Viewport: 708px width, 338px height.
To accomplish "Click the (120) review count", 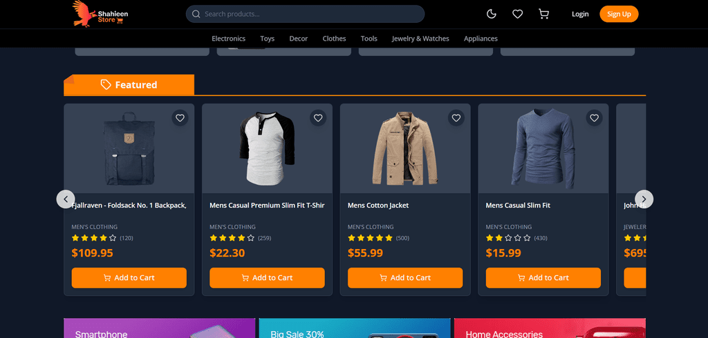I will pos(127,238).
